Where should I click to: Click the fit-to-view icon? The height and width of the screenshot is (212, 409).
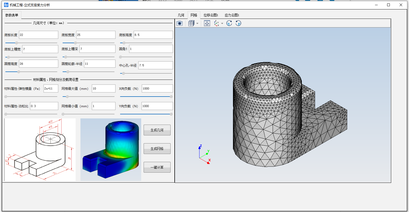(207, 23)
